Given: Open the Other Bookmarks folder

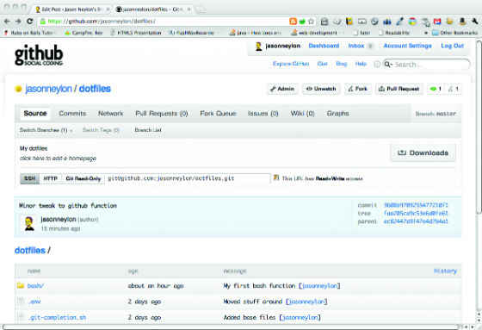Looking at the screenshot, I should [455, 33].
